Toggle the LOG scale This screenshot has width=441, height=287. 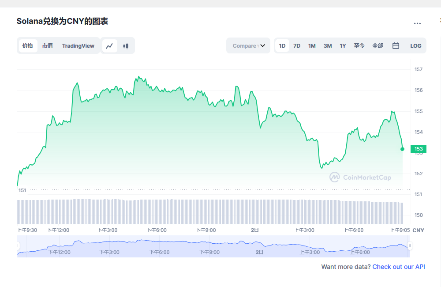pyautogui.click(x=416, y=46)
